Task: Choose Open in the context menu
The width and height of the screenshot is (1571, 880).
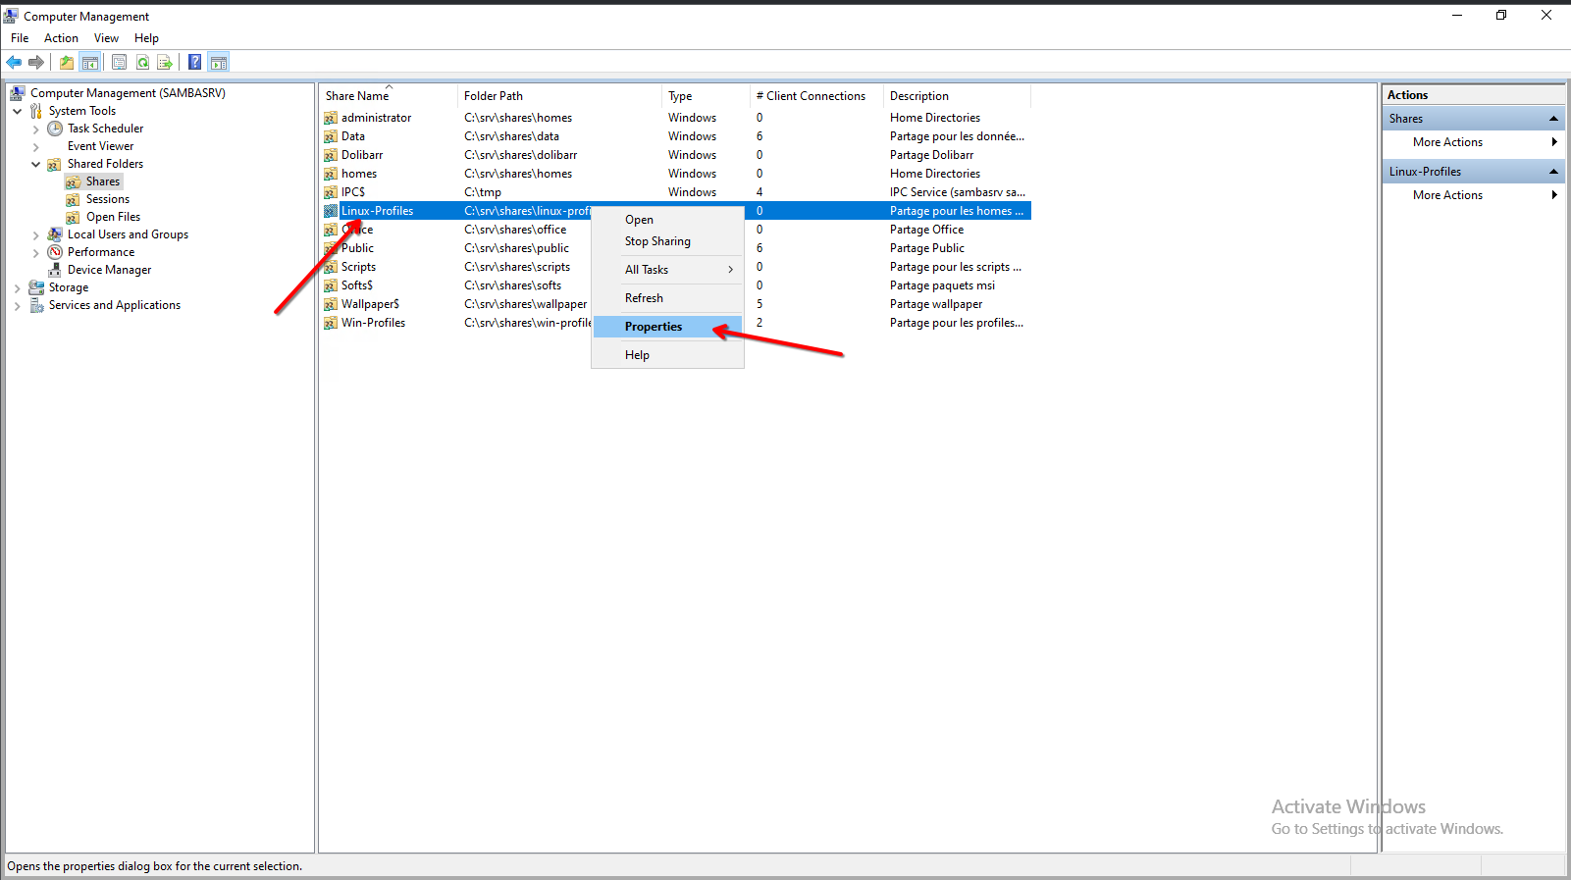Action: pyautogui.click(x=667, y=220)
